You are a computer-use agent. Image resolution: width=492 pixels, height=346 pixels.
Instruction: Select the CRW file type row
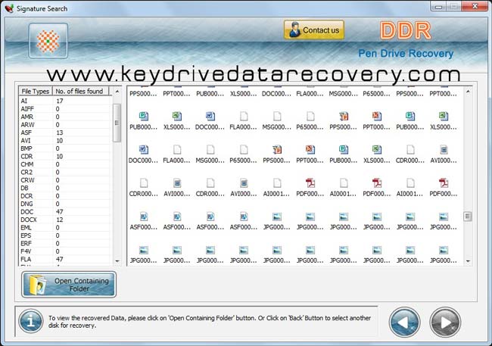pyautogui.click(x=65, y=180)
